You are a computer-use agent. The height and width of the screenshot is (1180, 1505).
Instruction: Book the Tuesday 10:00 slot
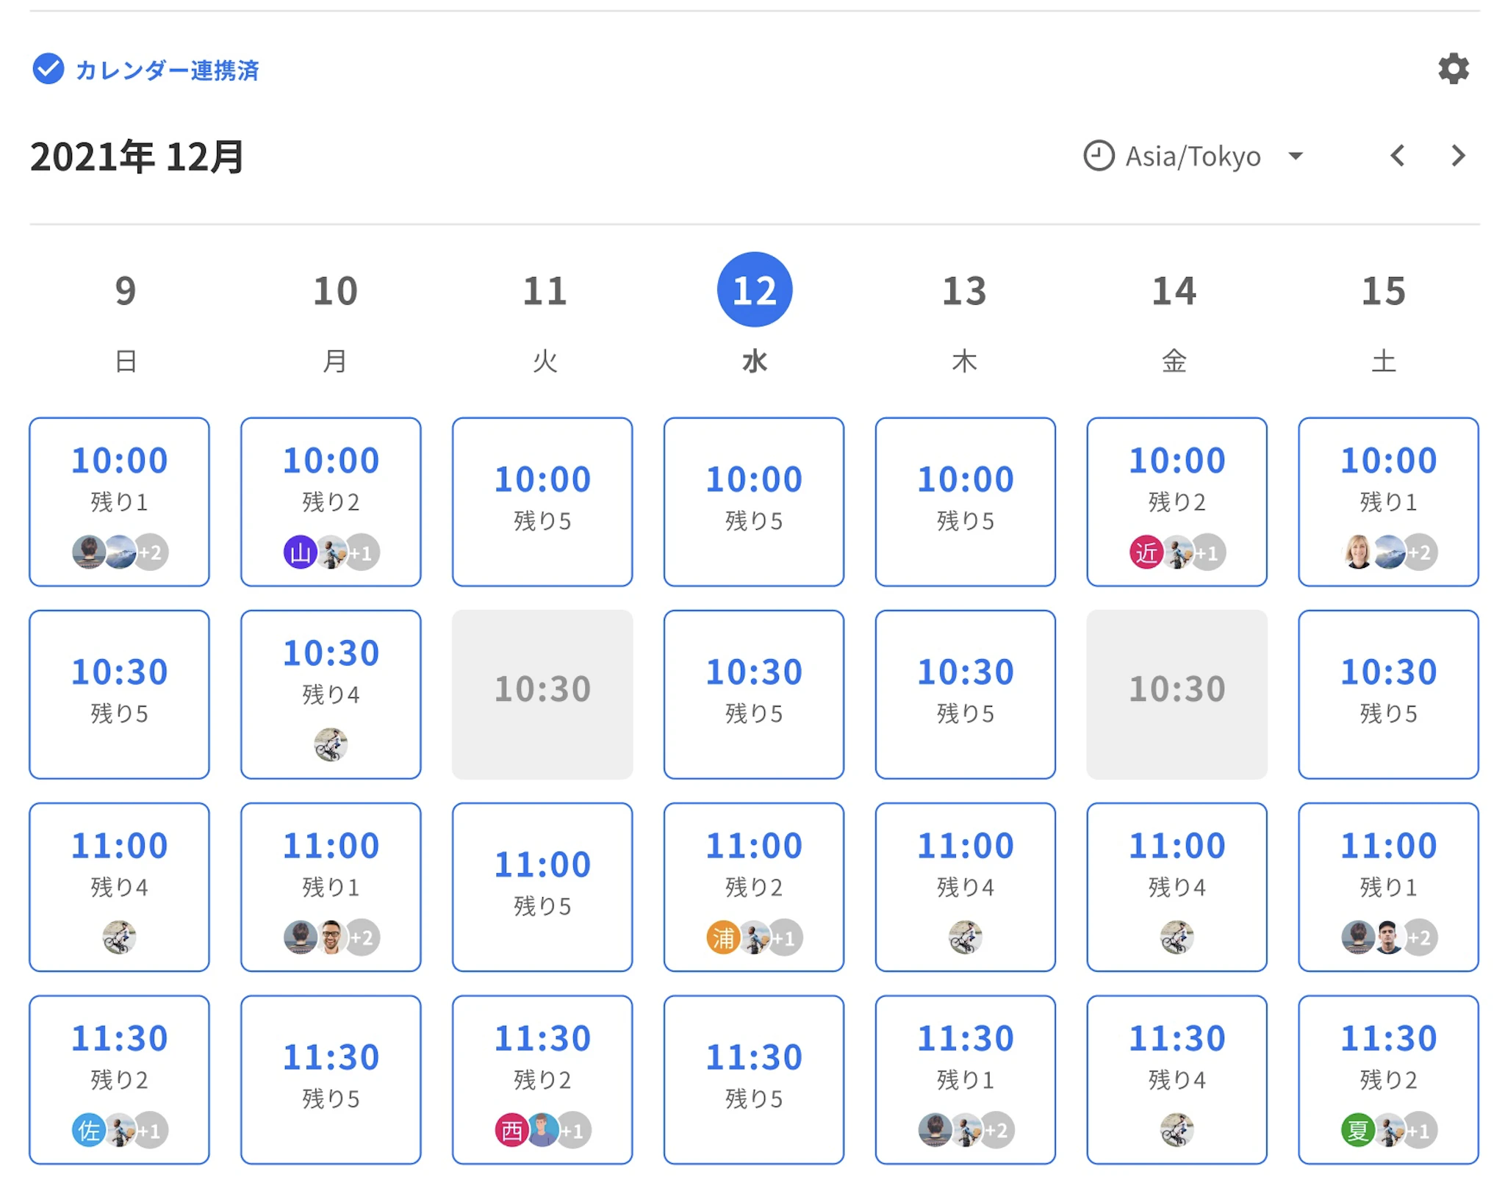point(542,501)
